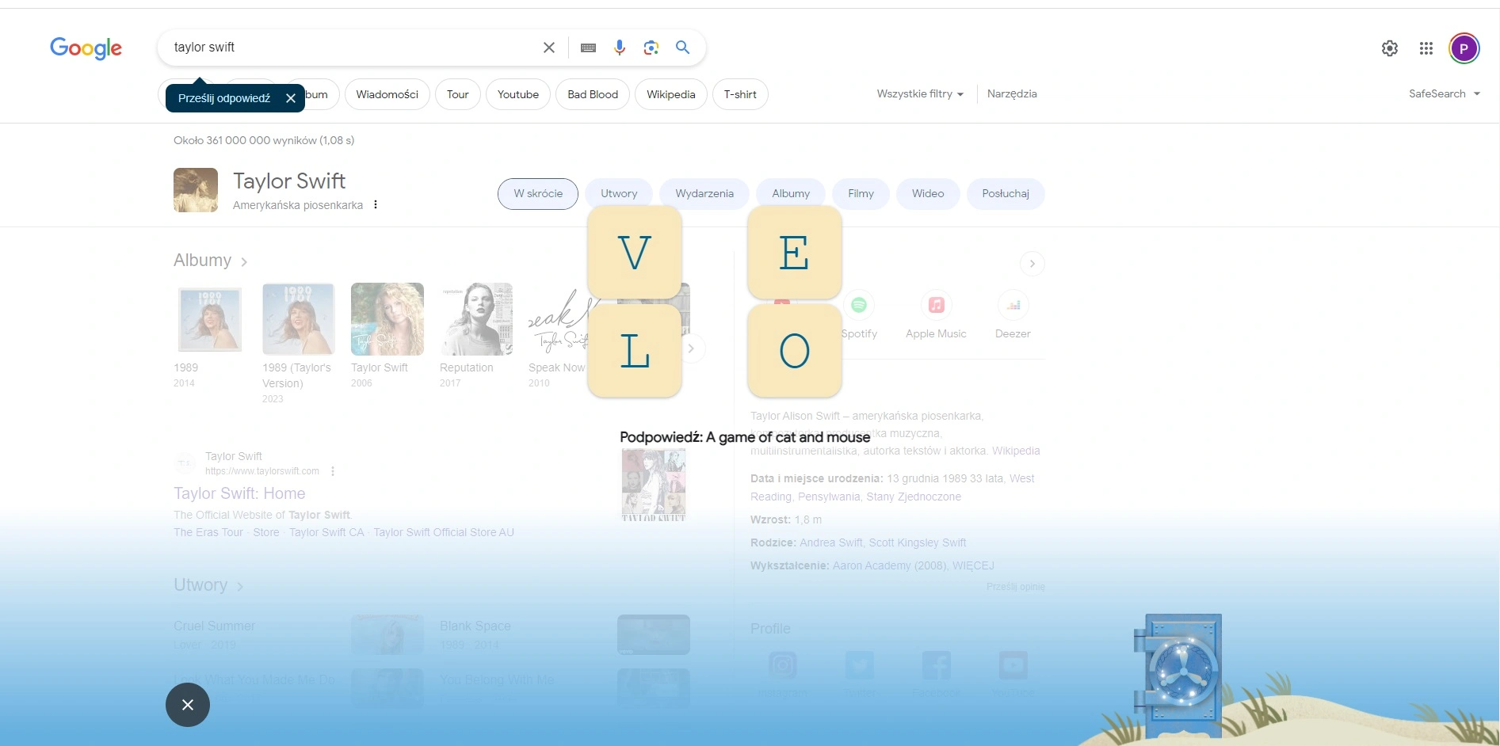The width and height of the screenshot is (1500, 746).
Task: Click the Prześlij opinię feedback link
Action: click(x=1016, y=587)
